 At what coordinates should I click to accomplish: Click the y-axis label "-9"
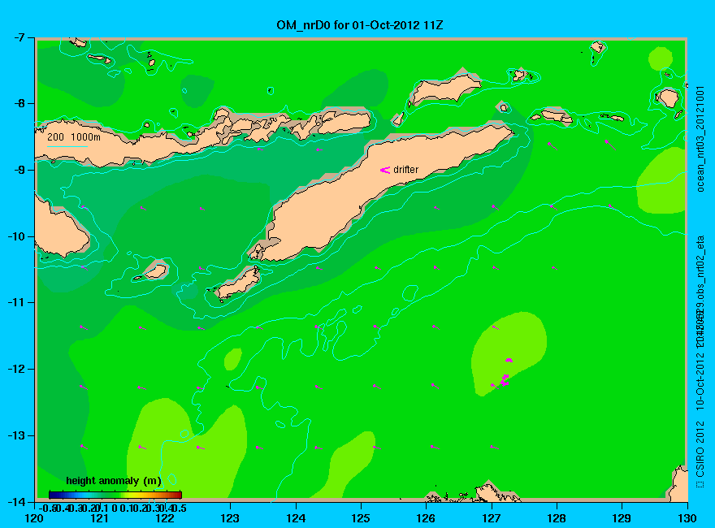tap(19, 170)
